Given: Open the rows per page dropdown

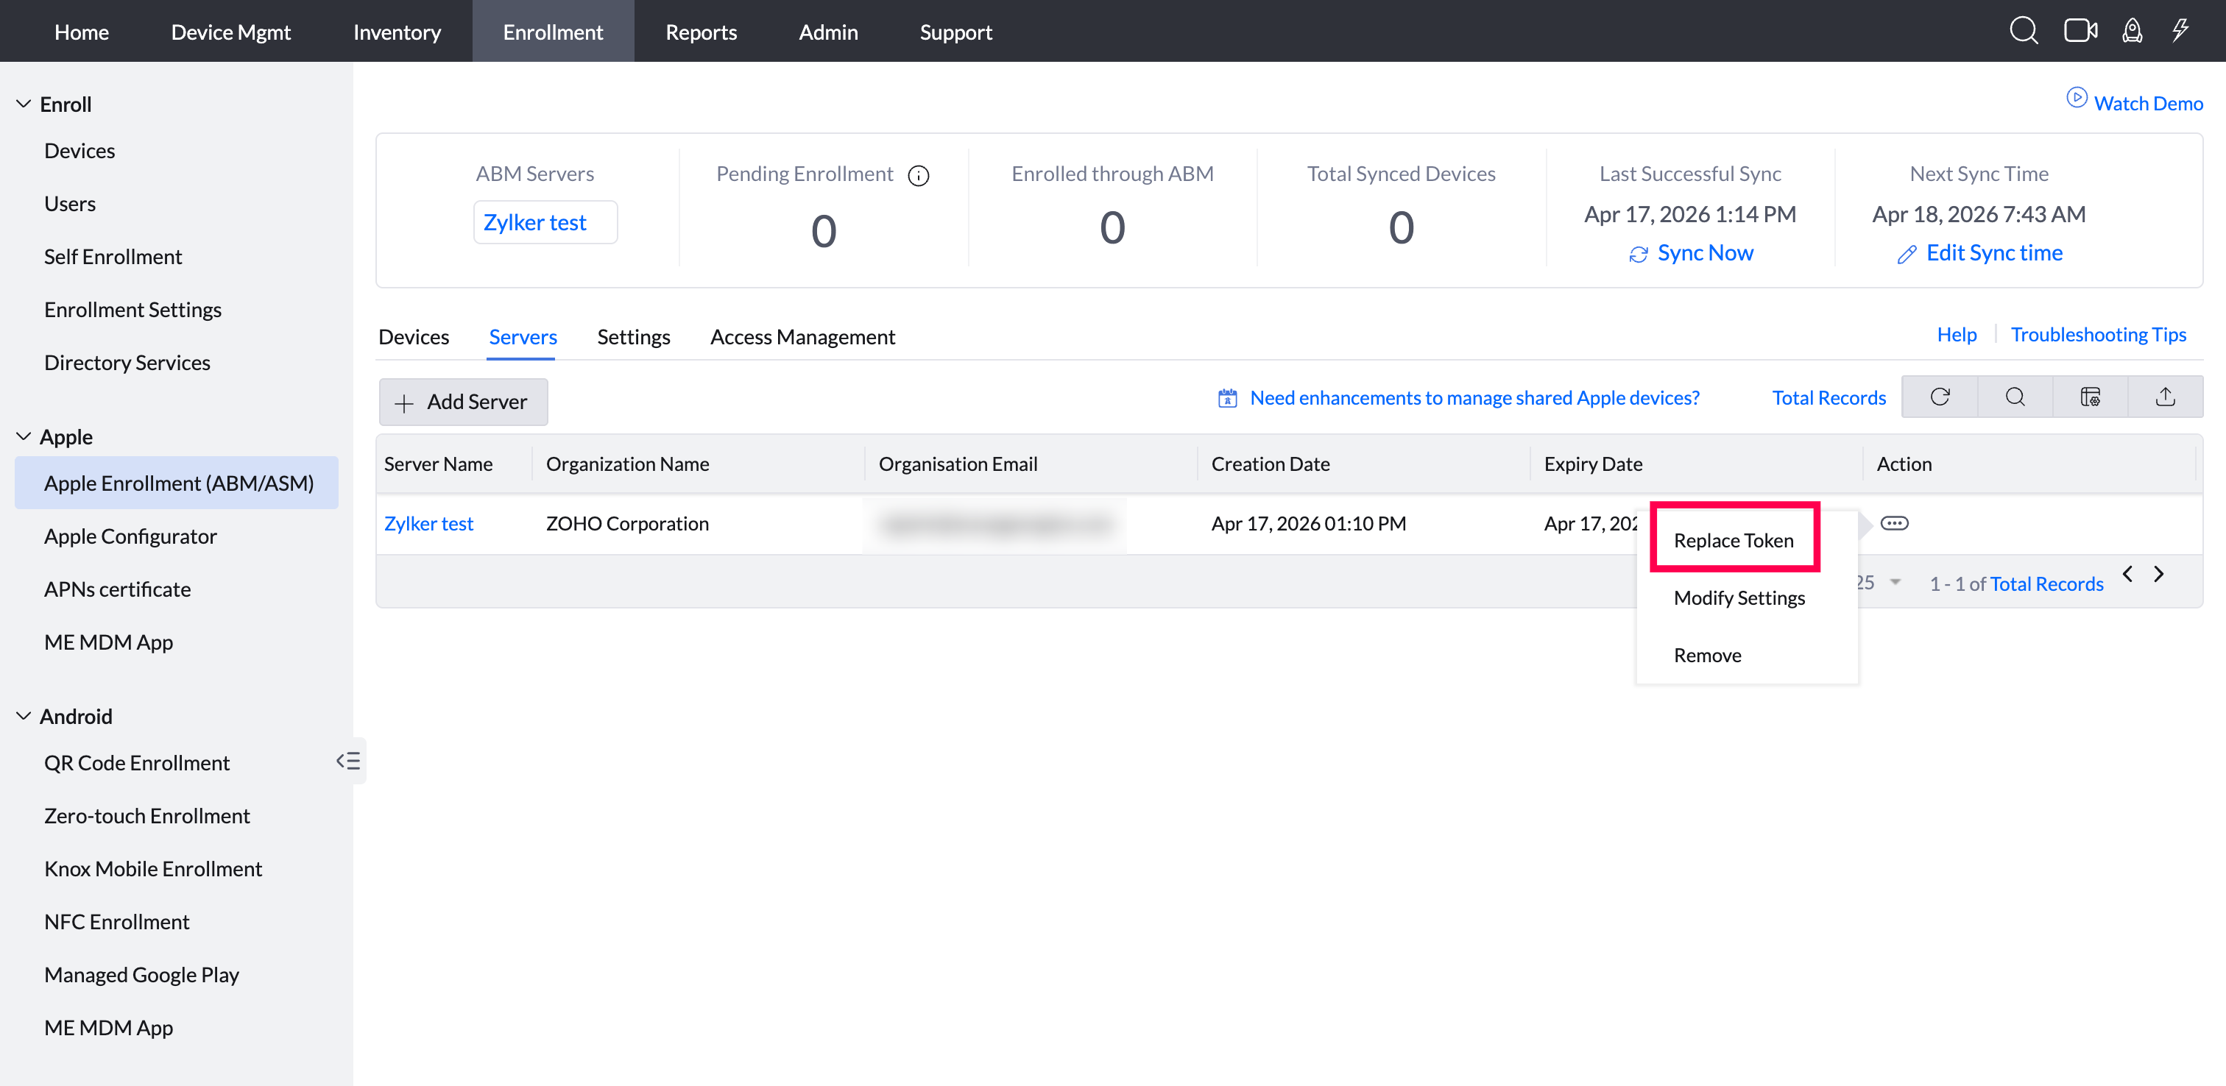Looking at the screenshot, I should [x=1894, y=582].
